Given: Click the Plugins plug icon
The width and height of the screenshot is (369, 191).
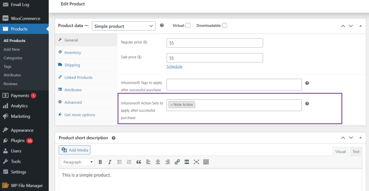Looking at the screenshot, I should coord(5,140).
